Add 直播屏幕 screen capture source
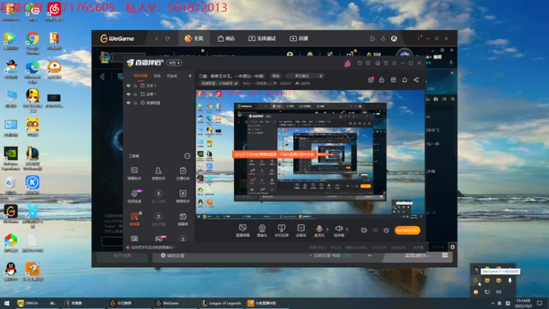549x309 pixels. [243, 231]
